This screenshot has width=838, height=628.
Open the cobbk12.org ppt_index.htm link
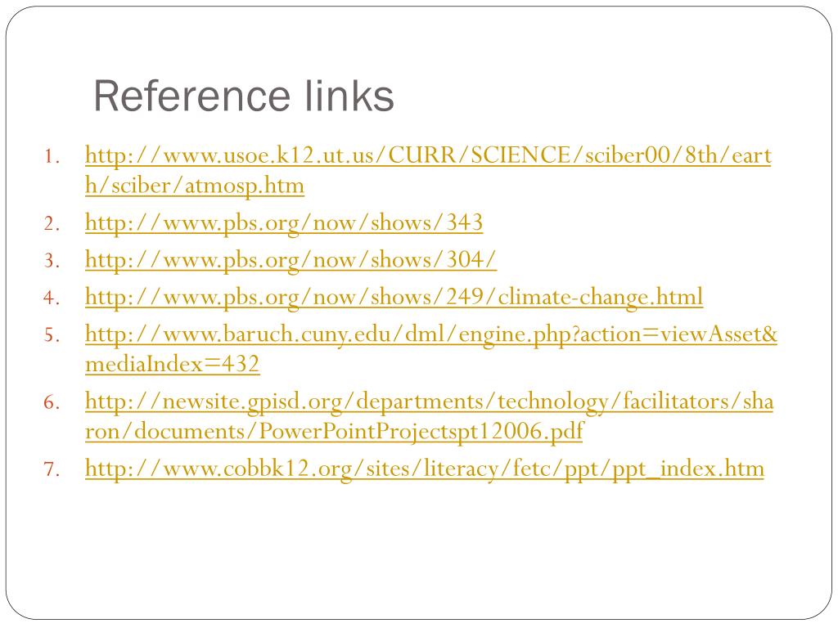pos(425,469)
